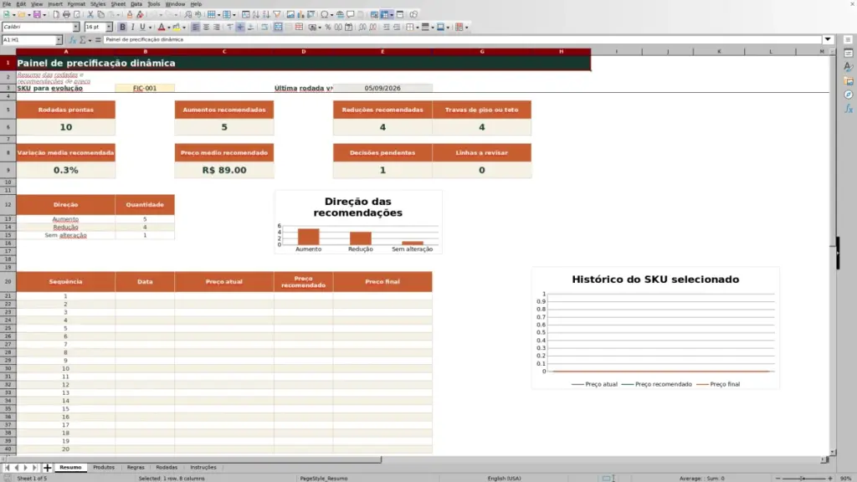The width and height of the screenshot is (857, 482).
Task: Click the Print icon in toolbar
Action: [x=66, y=14]
